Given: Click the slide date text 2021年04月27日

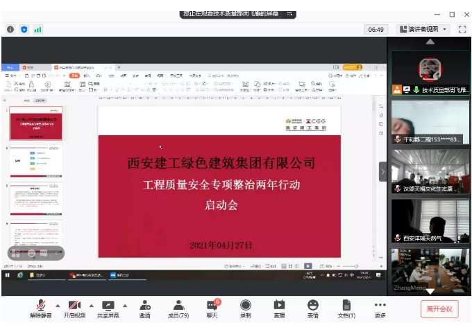Looking at the screenshot, I should tap(221, 245).
